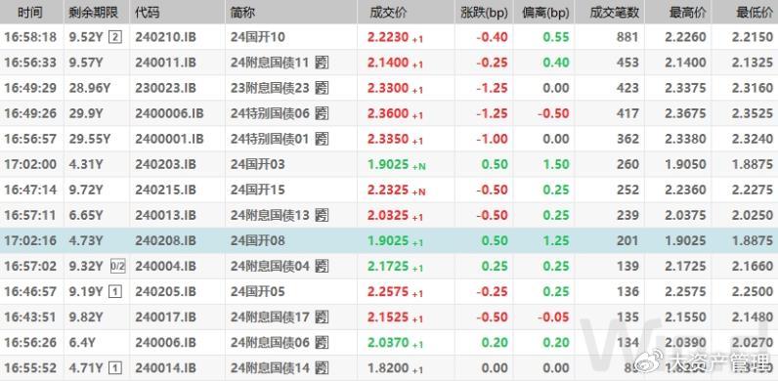
Task: Click the icon next to 24特别国债01
Action: (322, 139)
